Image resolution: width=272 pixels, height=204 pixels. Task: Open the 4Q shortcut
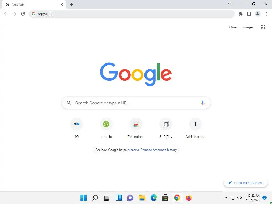pyautogui.click(x=76, y=128)
